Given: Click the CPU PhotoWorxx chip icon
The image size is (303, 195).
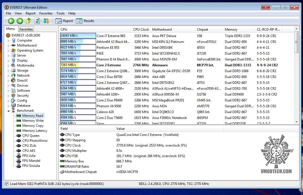Looking at the screenshot, I should tap(19, 140).
